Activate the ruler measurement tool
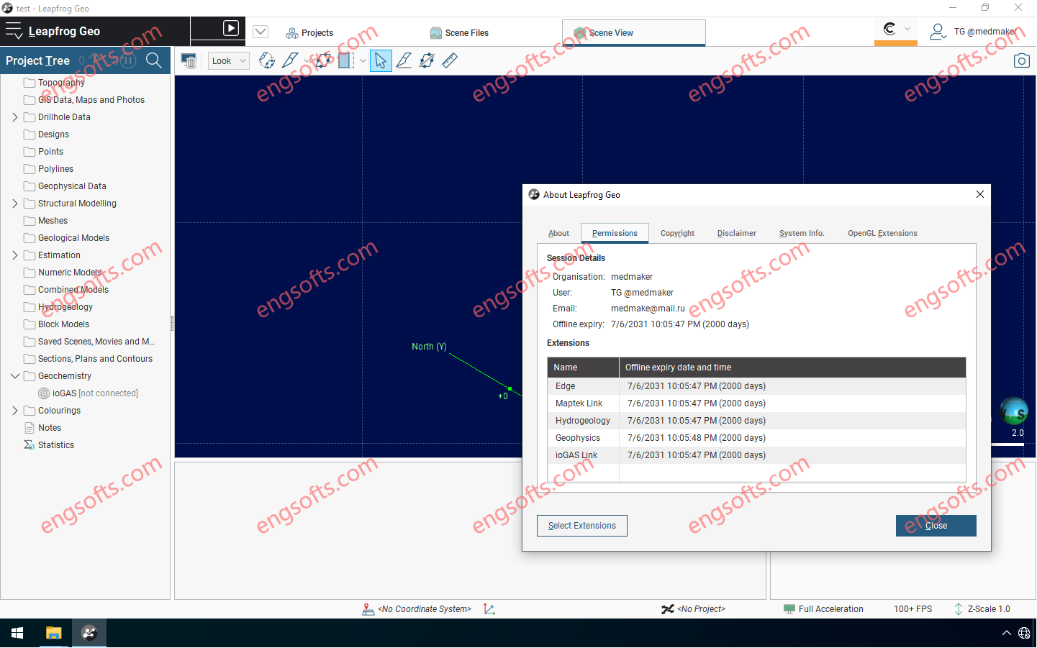 (449, 60)
